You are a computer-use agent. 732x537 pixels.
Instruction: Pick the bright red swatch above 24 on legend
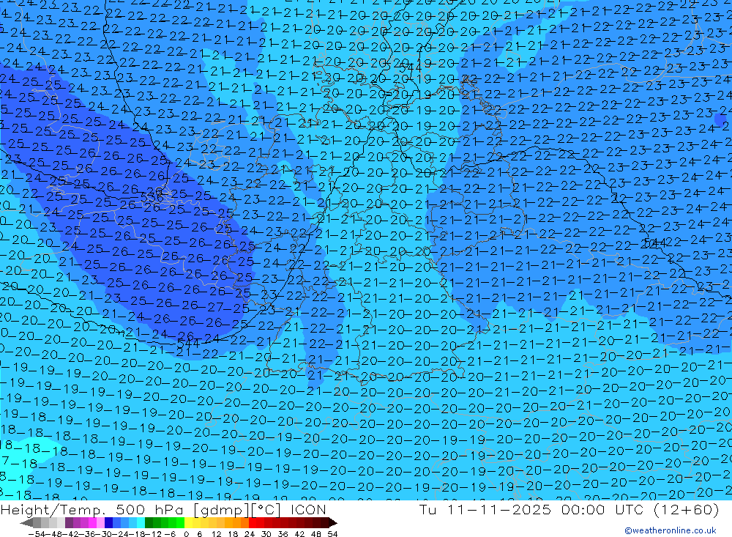pyautogui.click(x=253, y=522)
